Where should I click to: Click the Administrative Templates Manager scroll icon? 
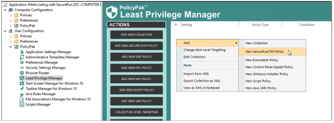(x=22, y=57)
